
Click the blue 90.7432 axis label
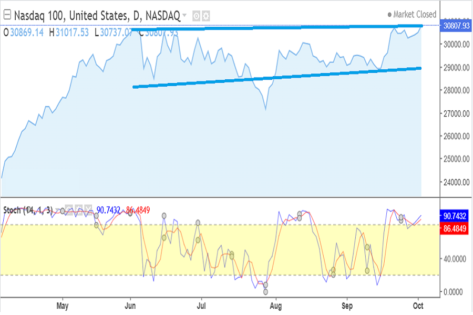point(455,216)
